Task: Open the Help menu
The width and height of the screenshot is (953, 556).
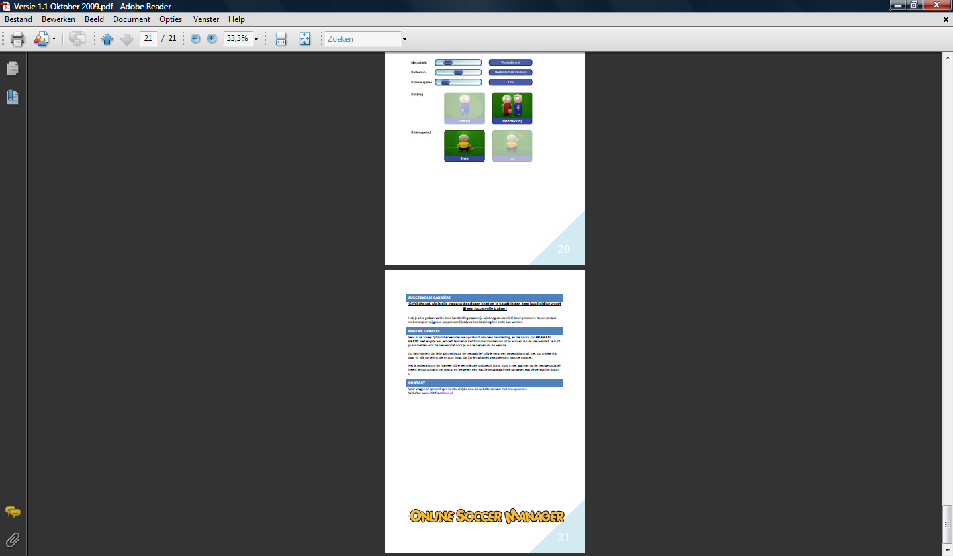Action: tap(236, 19)
